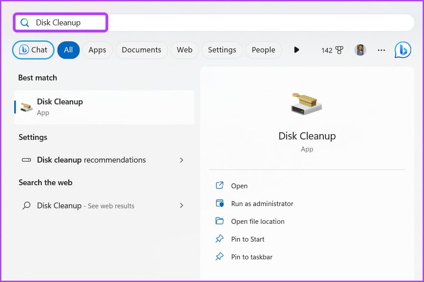Select Open file location

pyautogui.click(x=258, y=221)
